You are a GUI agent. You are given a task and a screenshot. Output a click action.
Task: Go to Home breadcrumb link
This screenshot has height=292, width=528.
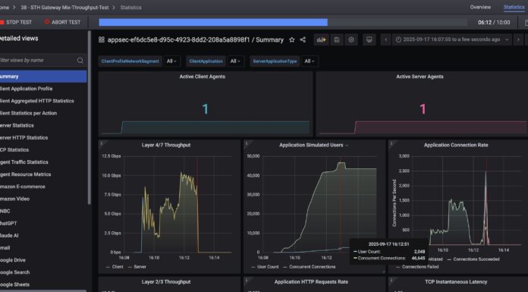tap(5, 8)
